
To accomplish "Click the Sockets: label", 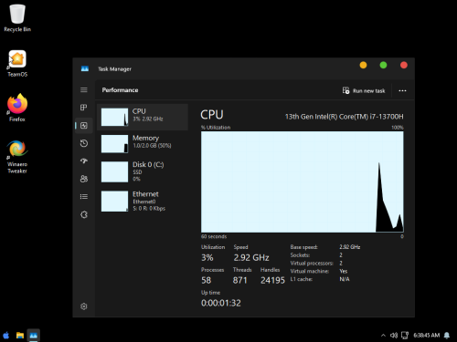I will [x=300, y=255].
